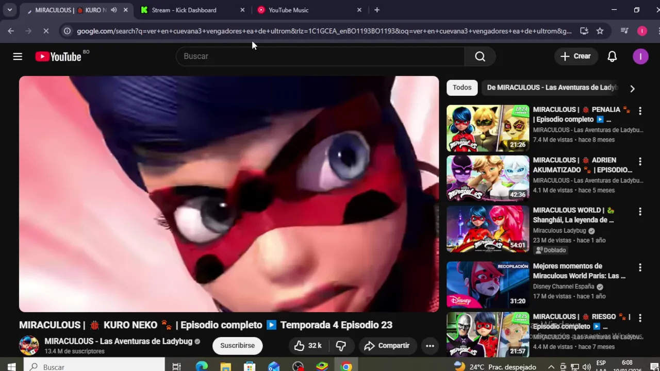Open options for ADRIEN AKUMATIZADO video

click(x=640, y=161)
